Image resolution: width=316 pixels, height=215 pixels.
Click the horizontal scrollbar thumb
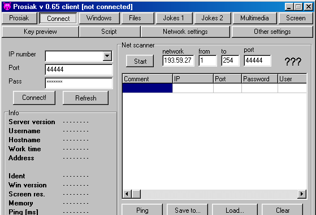click(136, 194)
